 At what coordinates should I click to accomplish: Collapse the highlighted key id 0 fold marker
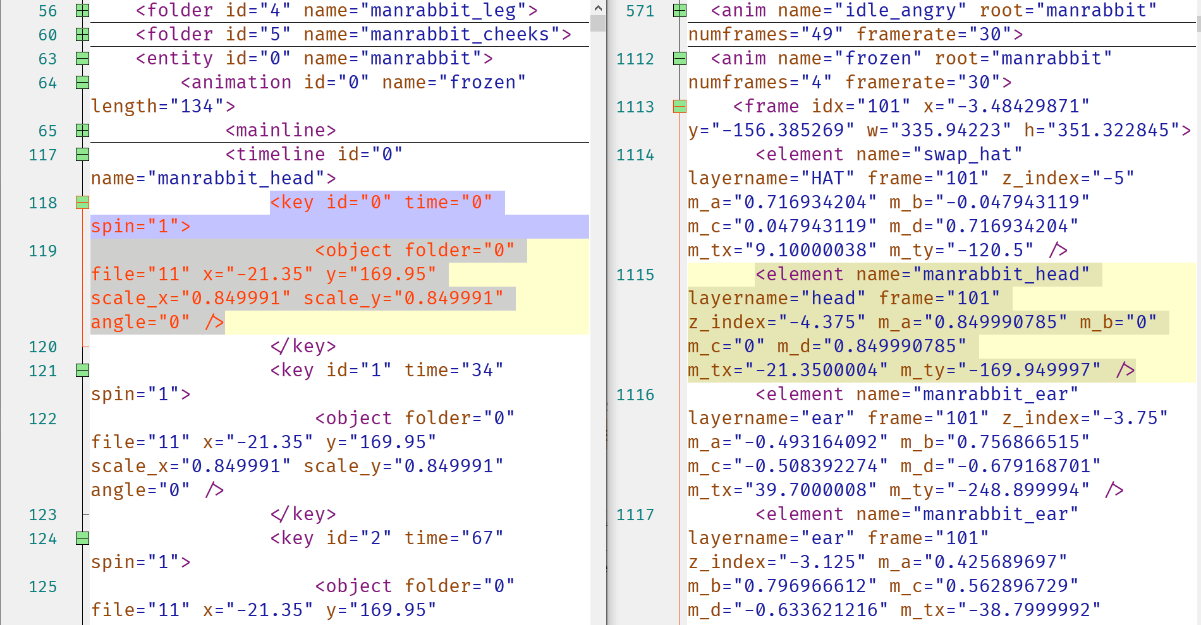coord(82,203)
